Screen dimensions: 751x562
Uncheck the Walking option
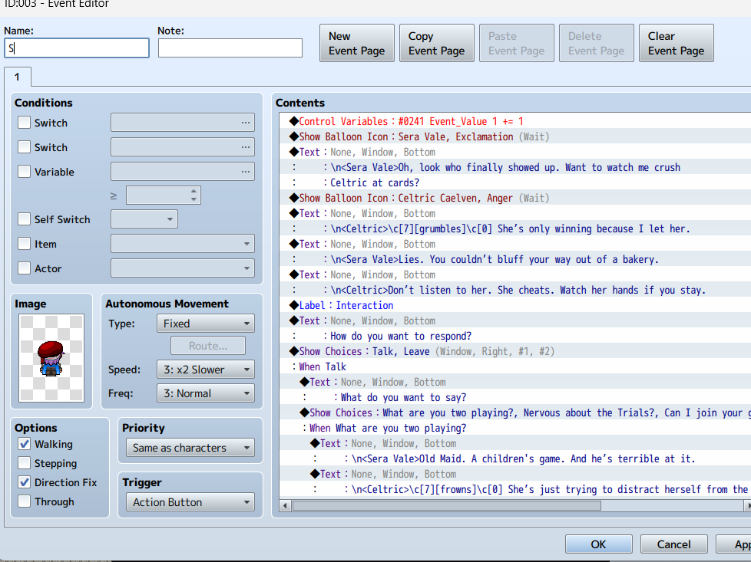tap(25, 445)
